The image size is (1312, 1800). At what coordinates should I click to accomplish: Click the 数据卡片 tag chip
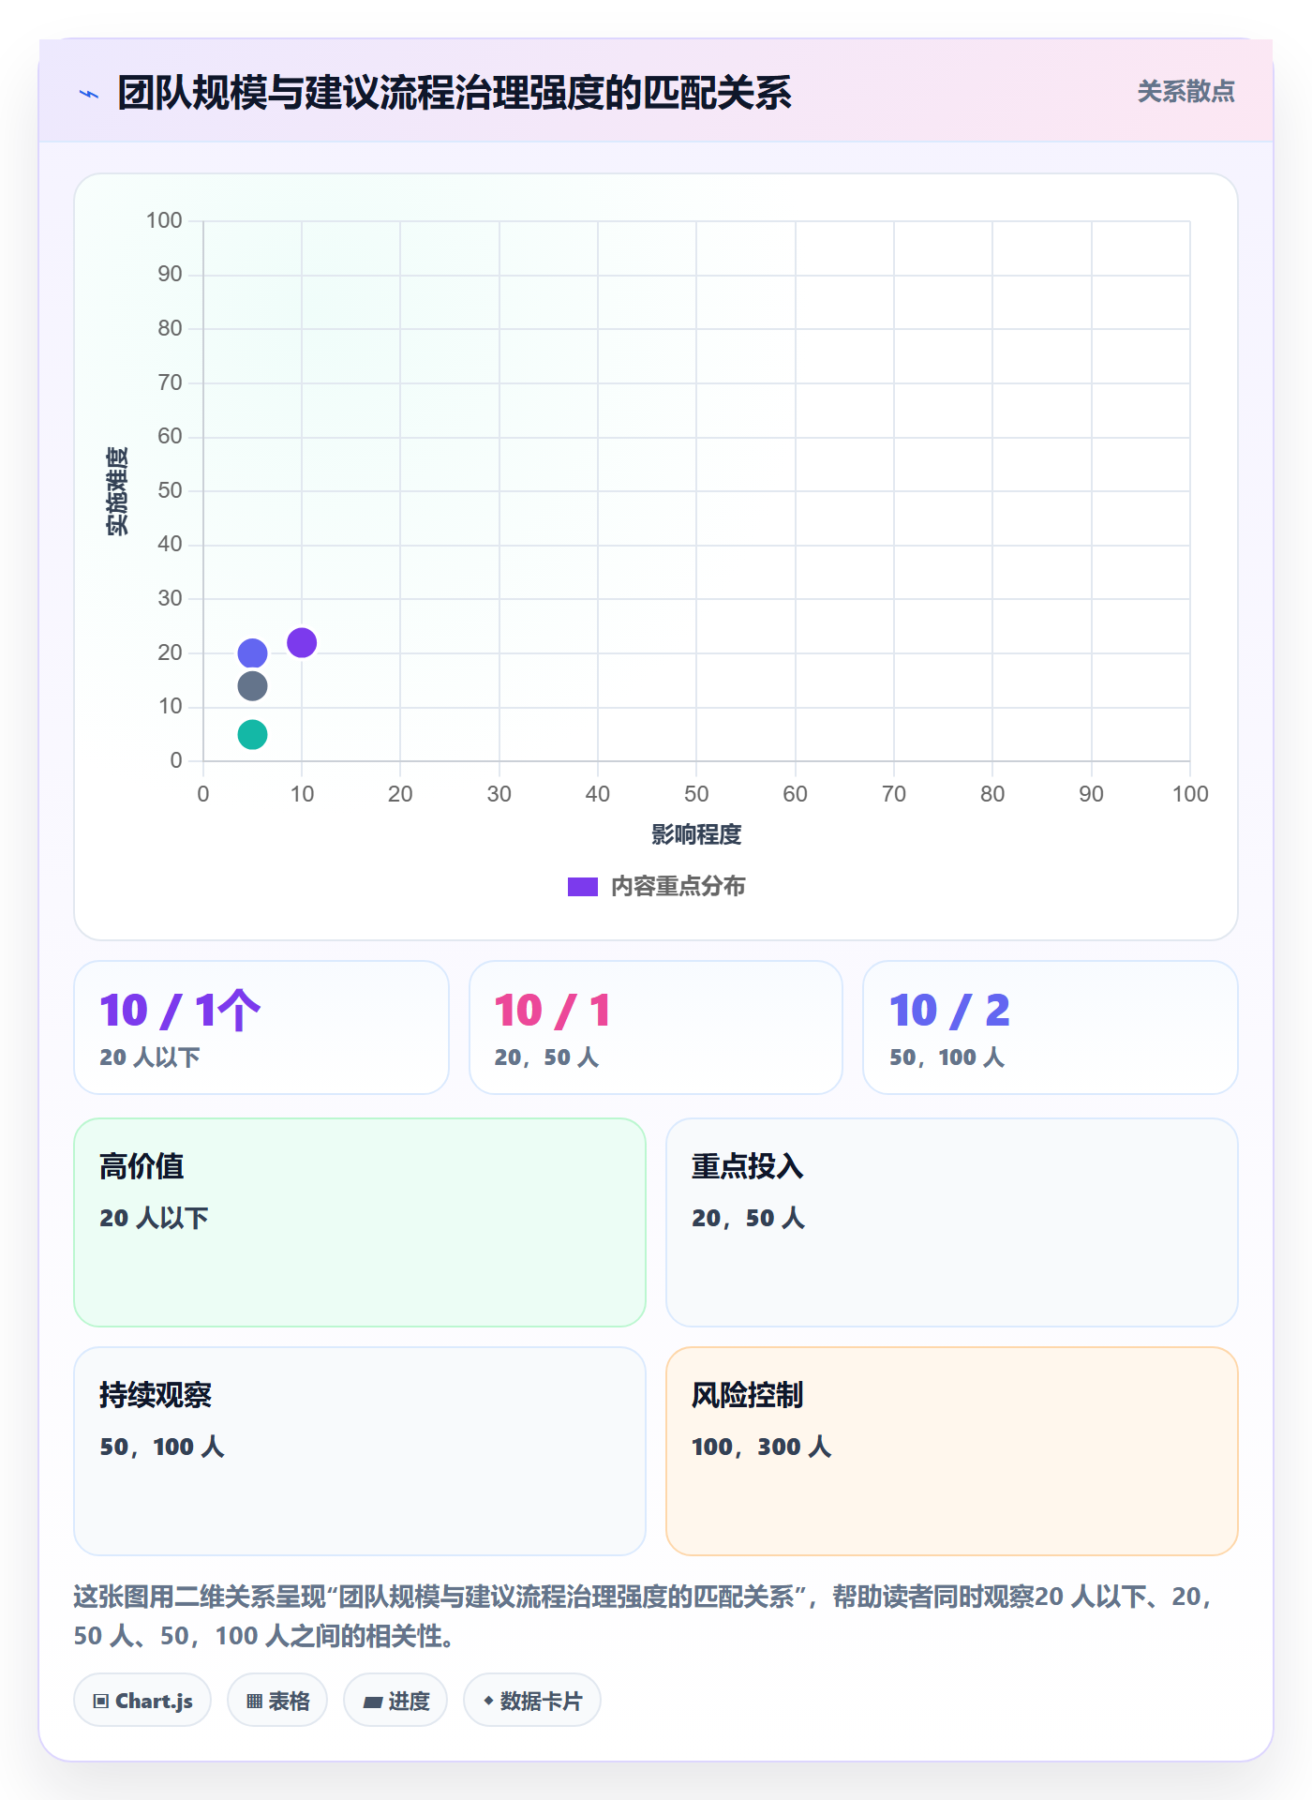pos(532,1701)
